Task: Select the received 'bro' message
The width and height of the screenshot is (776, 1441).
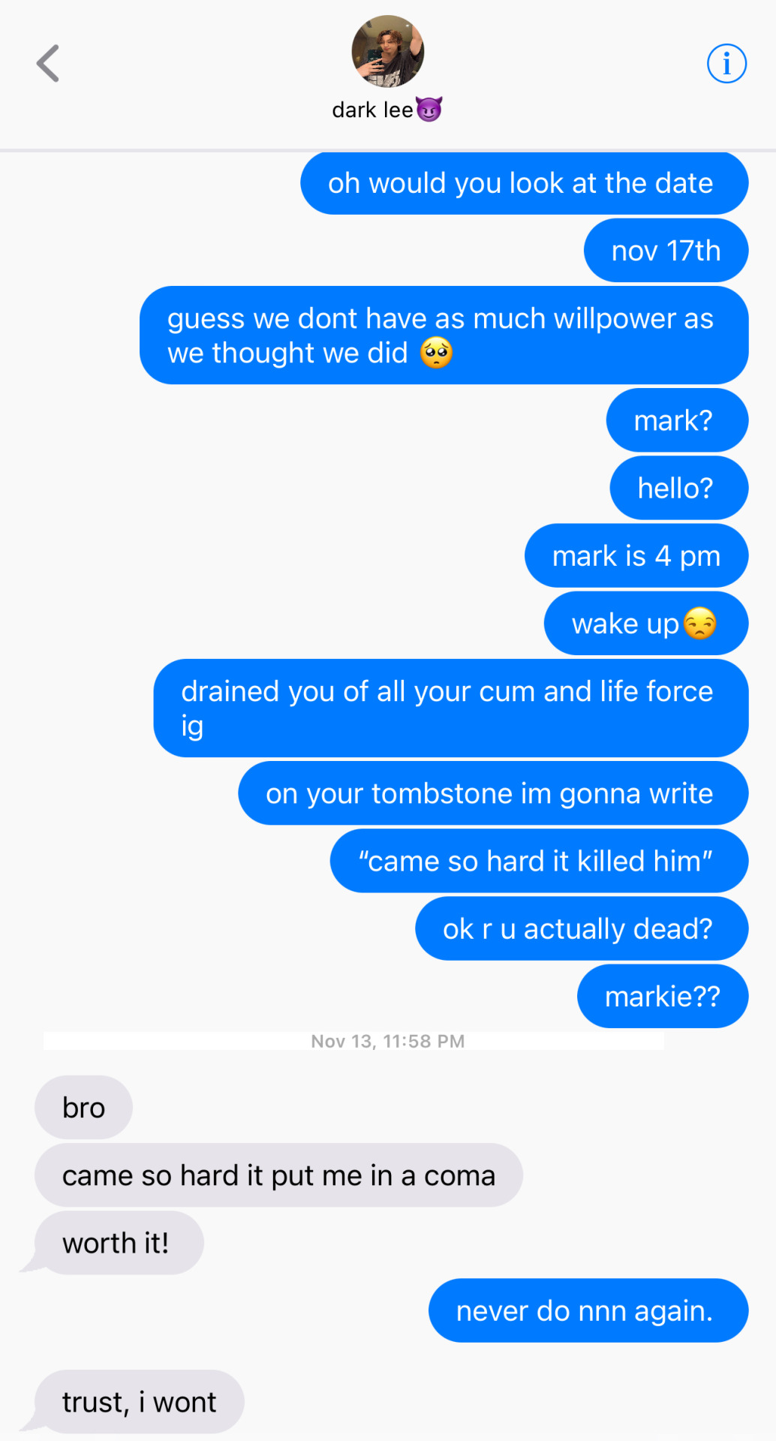Action: click(83, 1108)
